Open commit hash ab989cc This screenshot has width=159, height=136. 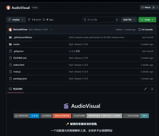[x=119, y=29]
